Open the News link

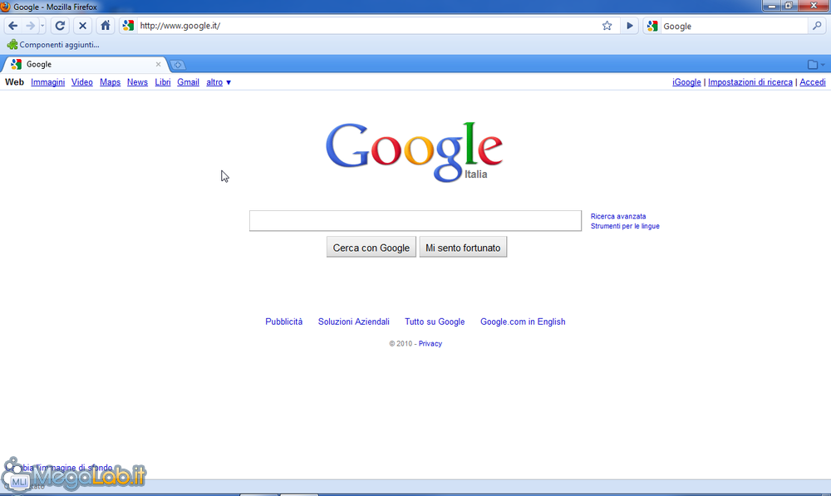(x=137, y=82)
